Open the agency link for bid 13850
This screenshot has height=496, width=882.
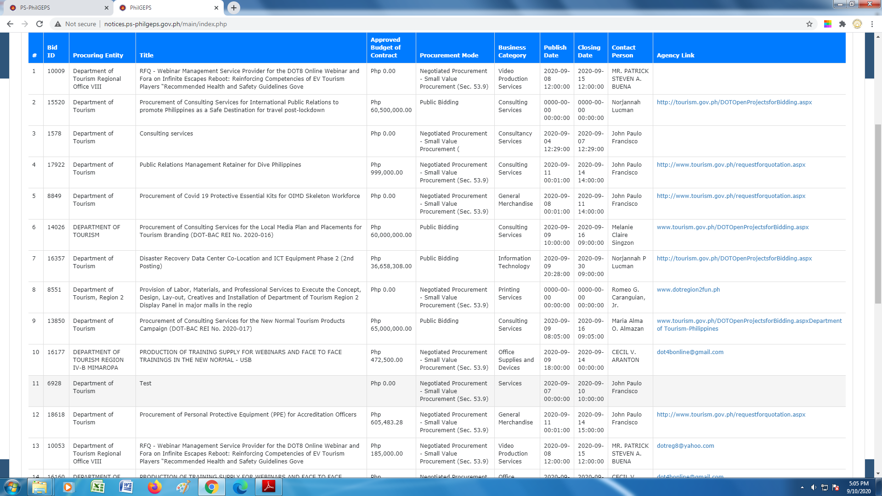pos(749,325)
